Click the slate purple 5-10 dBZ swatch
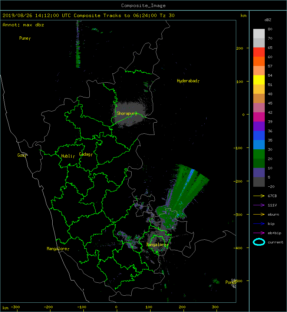The image size is (287, 312). tap(259, 173)
